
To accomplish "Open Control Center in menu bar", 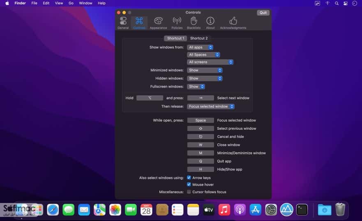I will pyautogui.click(x=346, y=3).
